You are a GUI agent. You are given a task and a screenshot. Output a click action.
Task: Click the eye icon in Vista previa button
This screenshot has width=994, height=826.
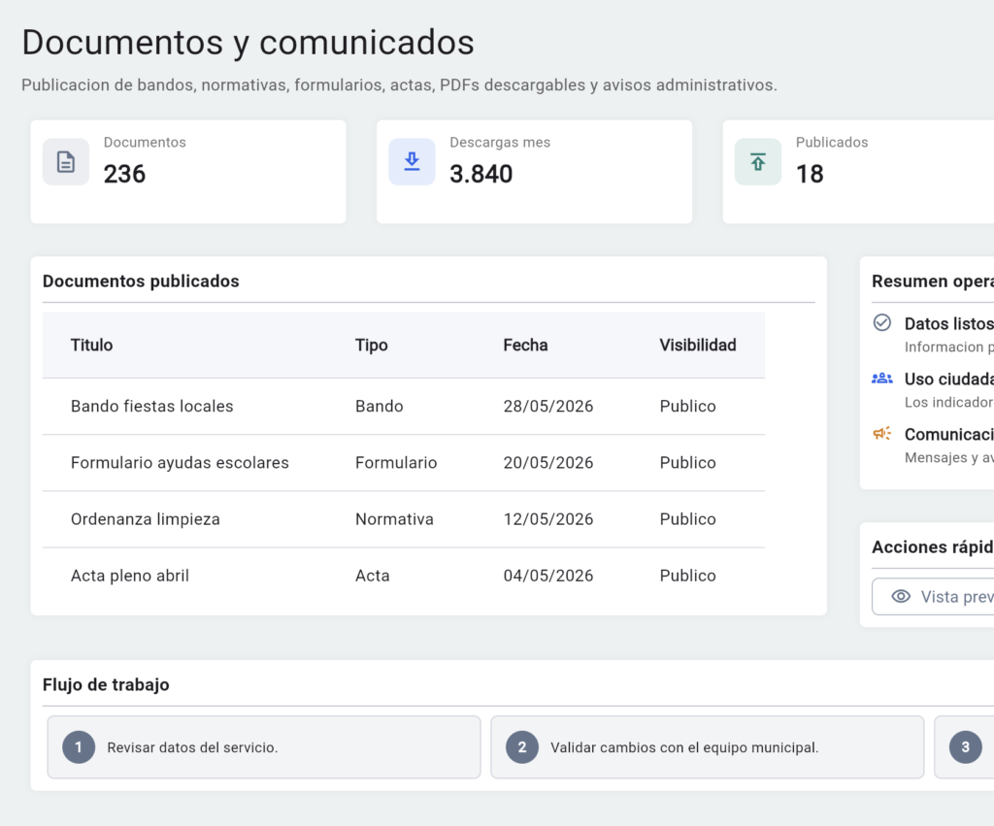coord(901,597)
